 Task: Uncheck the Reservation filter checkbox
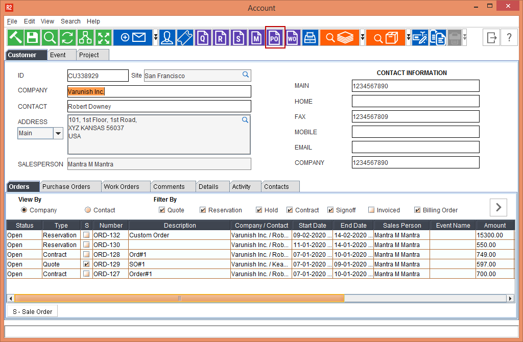203,210
